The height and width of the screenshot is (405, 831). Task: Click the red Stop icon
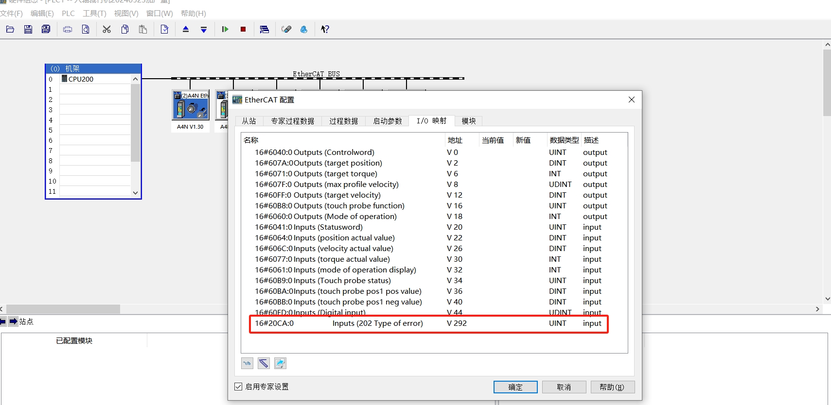tap(243, 29)
